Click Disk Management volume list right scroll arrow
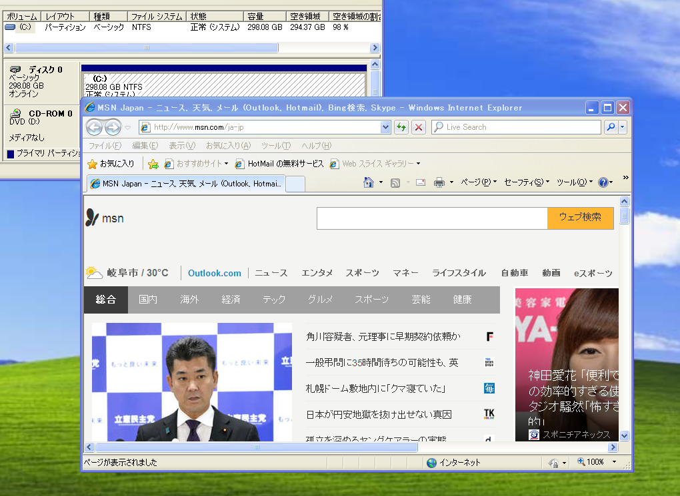680x496 pixels. [375, 48]
